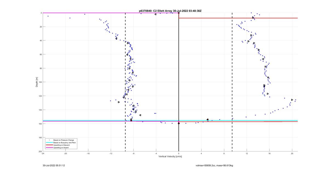Click the '-12' velocity tick label
Viewport: 329px width, 170px height.
click(x=111, y=153)
